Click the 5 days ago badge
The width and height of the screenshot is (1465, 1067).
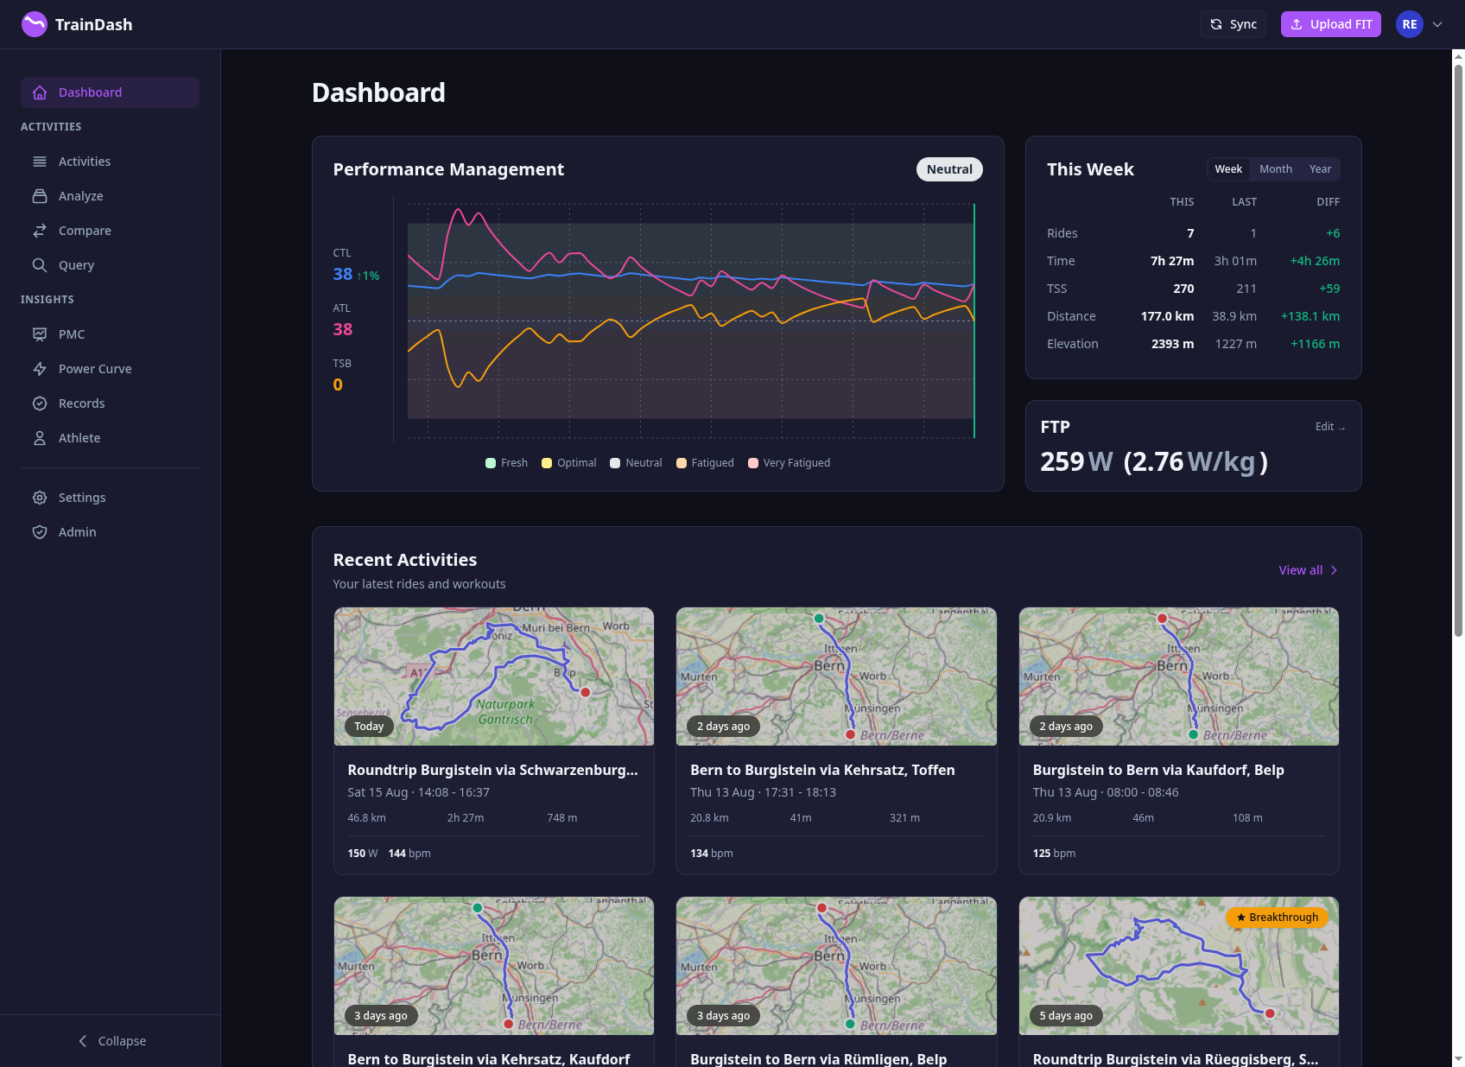[1066, 1016]
